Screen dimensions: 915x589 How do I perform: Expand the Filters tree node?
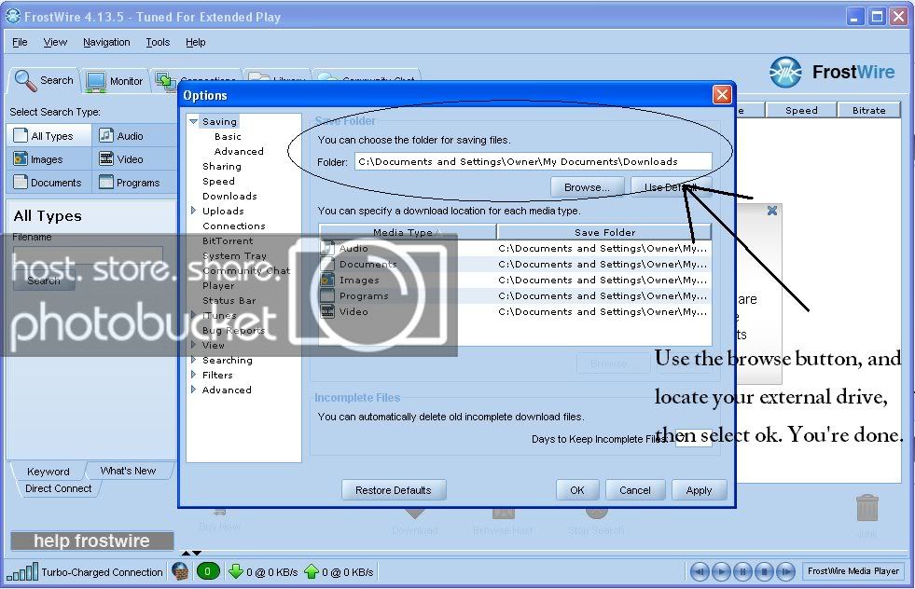coord(194,375)
